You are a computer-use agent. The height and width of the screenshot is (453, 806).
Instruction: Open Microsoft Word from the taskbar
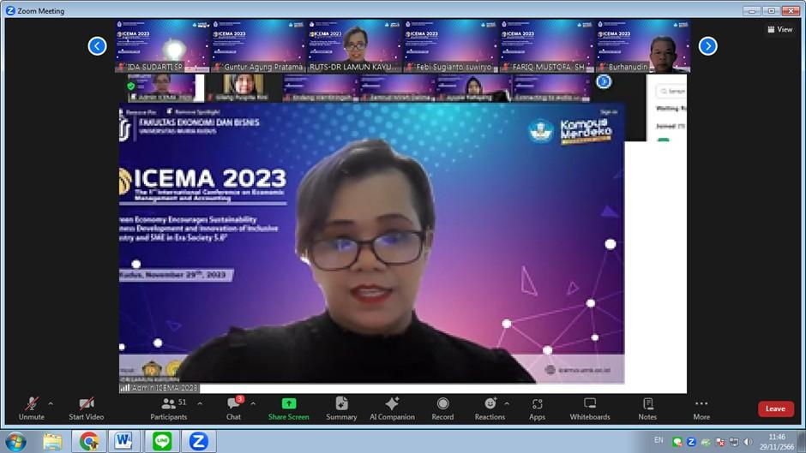[x=123, y=441]
